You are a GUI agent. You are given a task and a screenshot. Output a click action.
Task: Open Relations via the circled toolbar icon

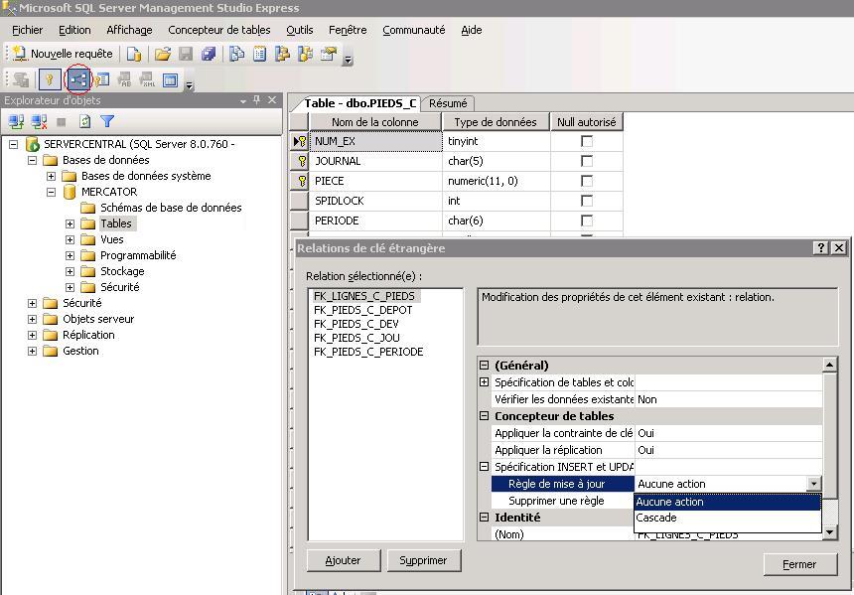[x=77, y=79]
